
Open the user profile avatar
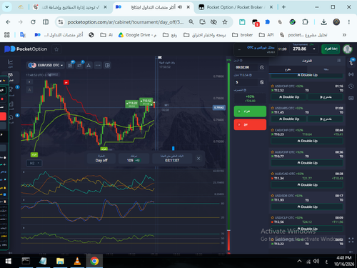[x=348, y=49]
